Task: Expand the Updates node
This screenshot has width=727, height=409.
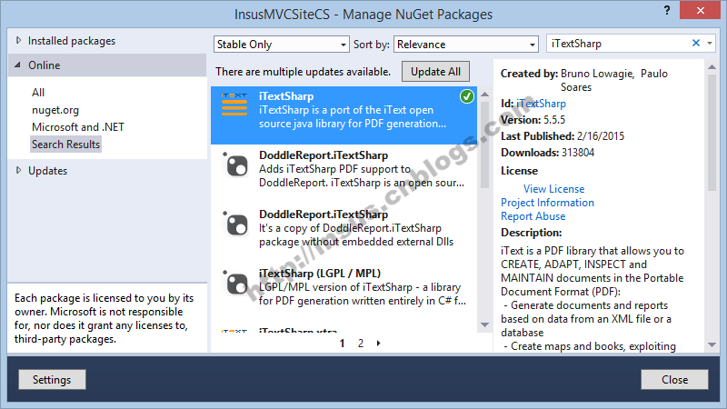Action: [18, 170]
